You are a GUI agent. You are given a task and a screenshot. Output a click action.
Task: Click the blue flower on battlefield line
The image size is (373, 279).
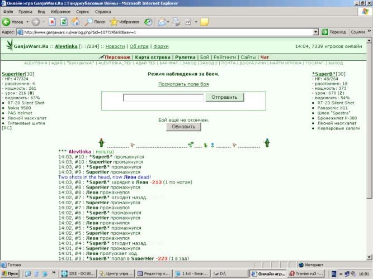click(x=213, y=145)
